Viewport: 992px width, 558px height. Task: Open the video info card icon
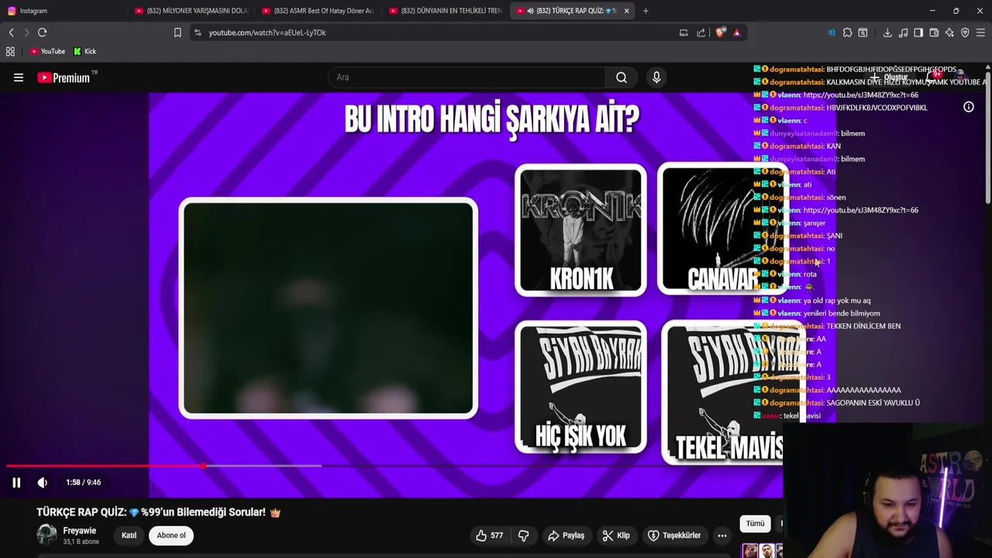tap(969, 107)
